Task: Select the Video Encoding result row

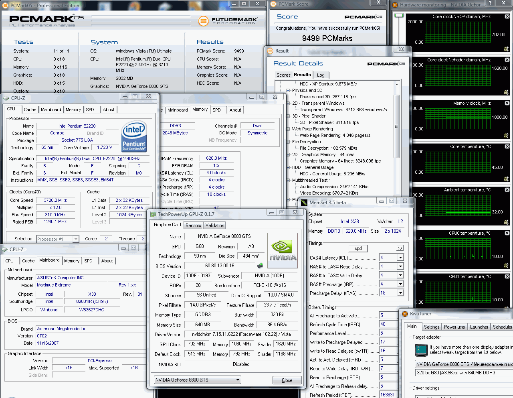Action: click(329, 193)
